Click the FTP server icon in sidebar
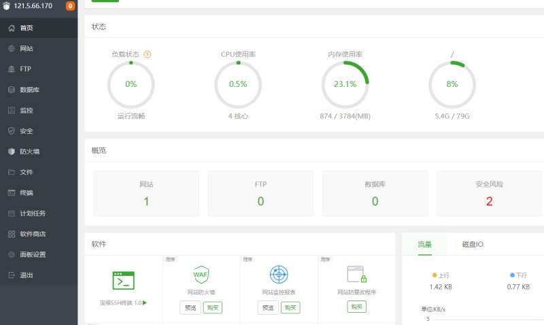 (x=12, y=69)
